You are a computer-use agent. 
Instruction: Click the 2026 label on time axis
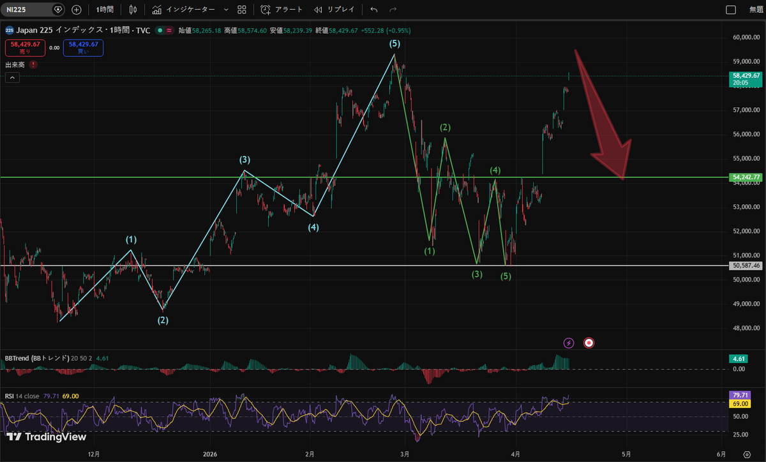[x=210, y=454]
